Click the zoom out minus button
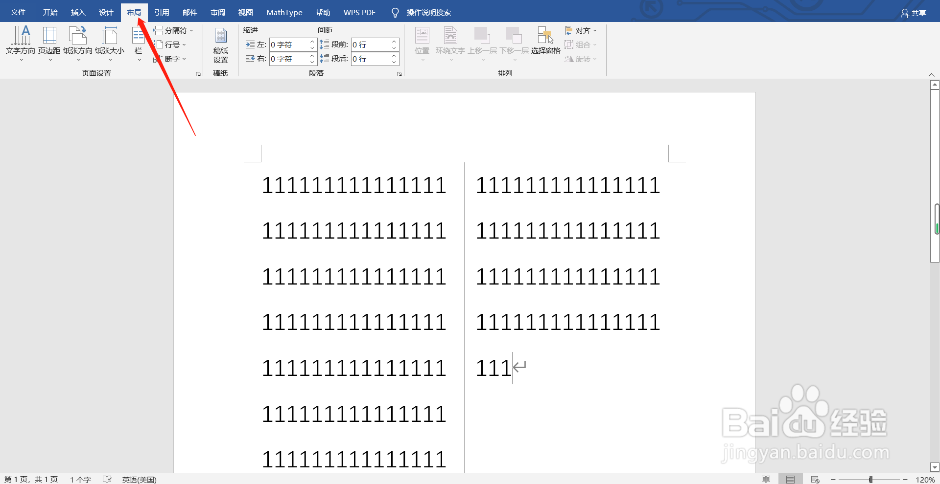The width and height of the screenshot is (940, 484). point(833,480)
